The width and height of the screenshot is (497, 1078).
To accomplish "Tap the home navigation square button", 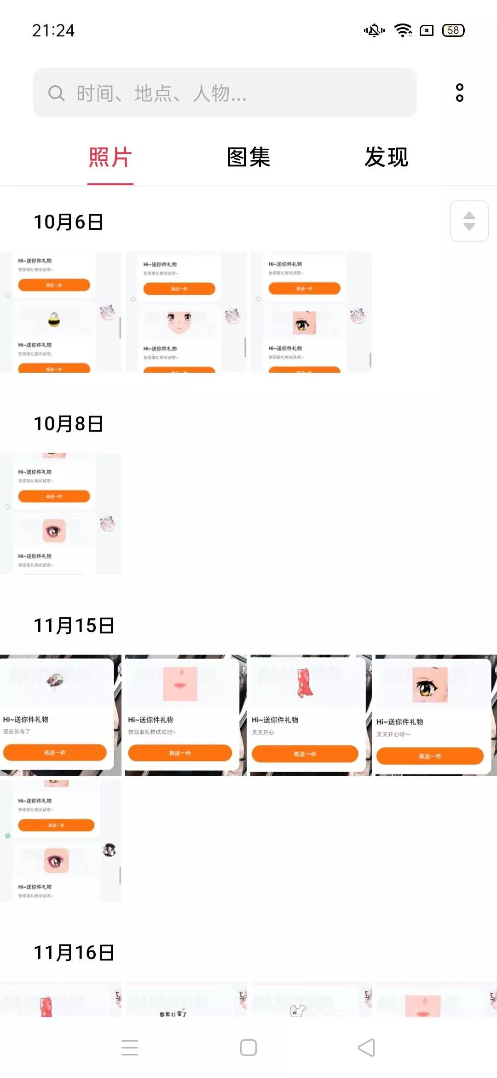I will (248, 1047).
